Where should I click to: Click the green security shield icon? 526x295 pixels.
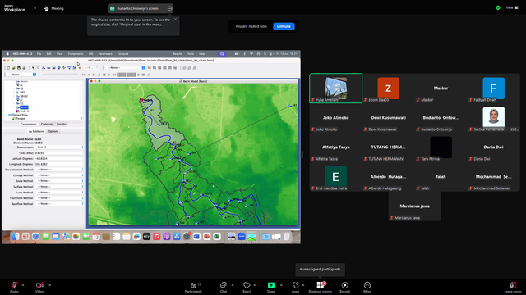click(x=498, y=7)
